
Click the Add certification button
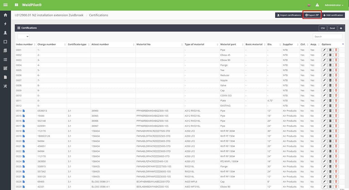click(x=333, y=15)
